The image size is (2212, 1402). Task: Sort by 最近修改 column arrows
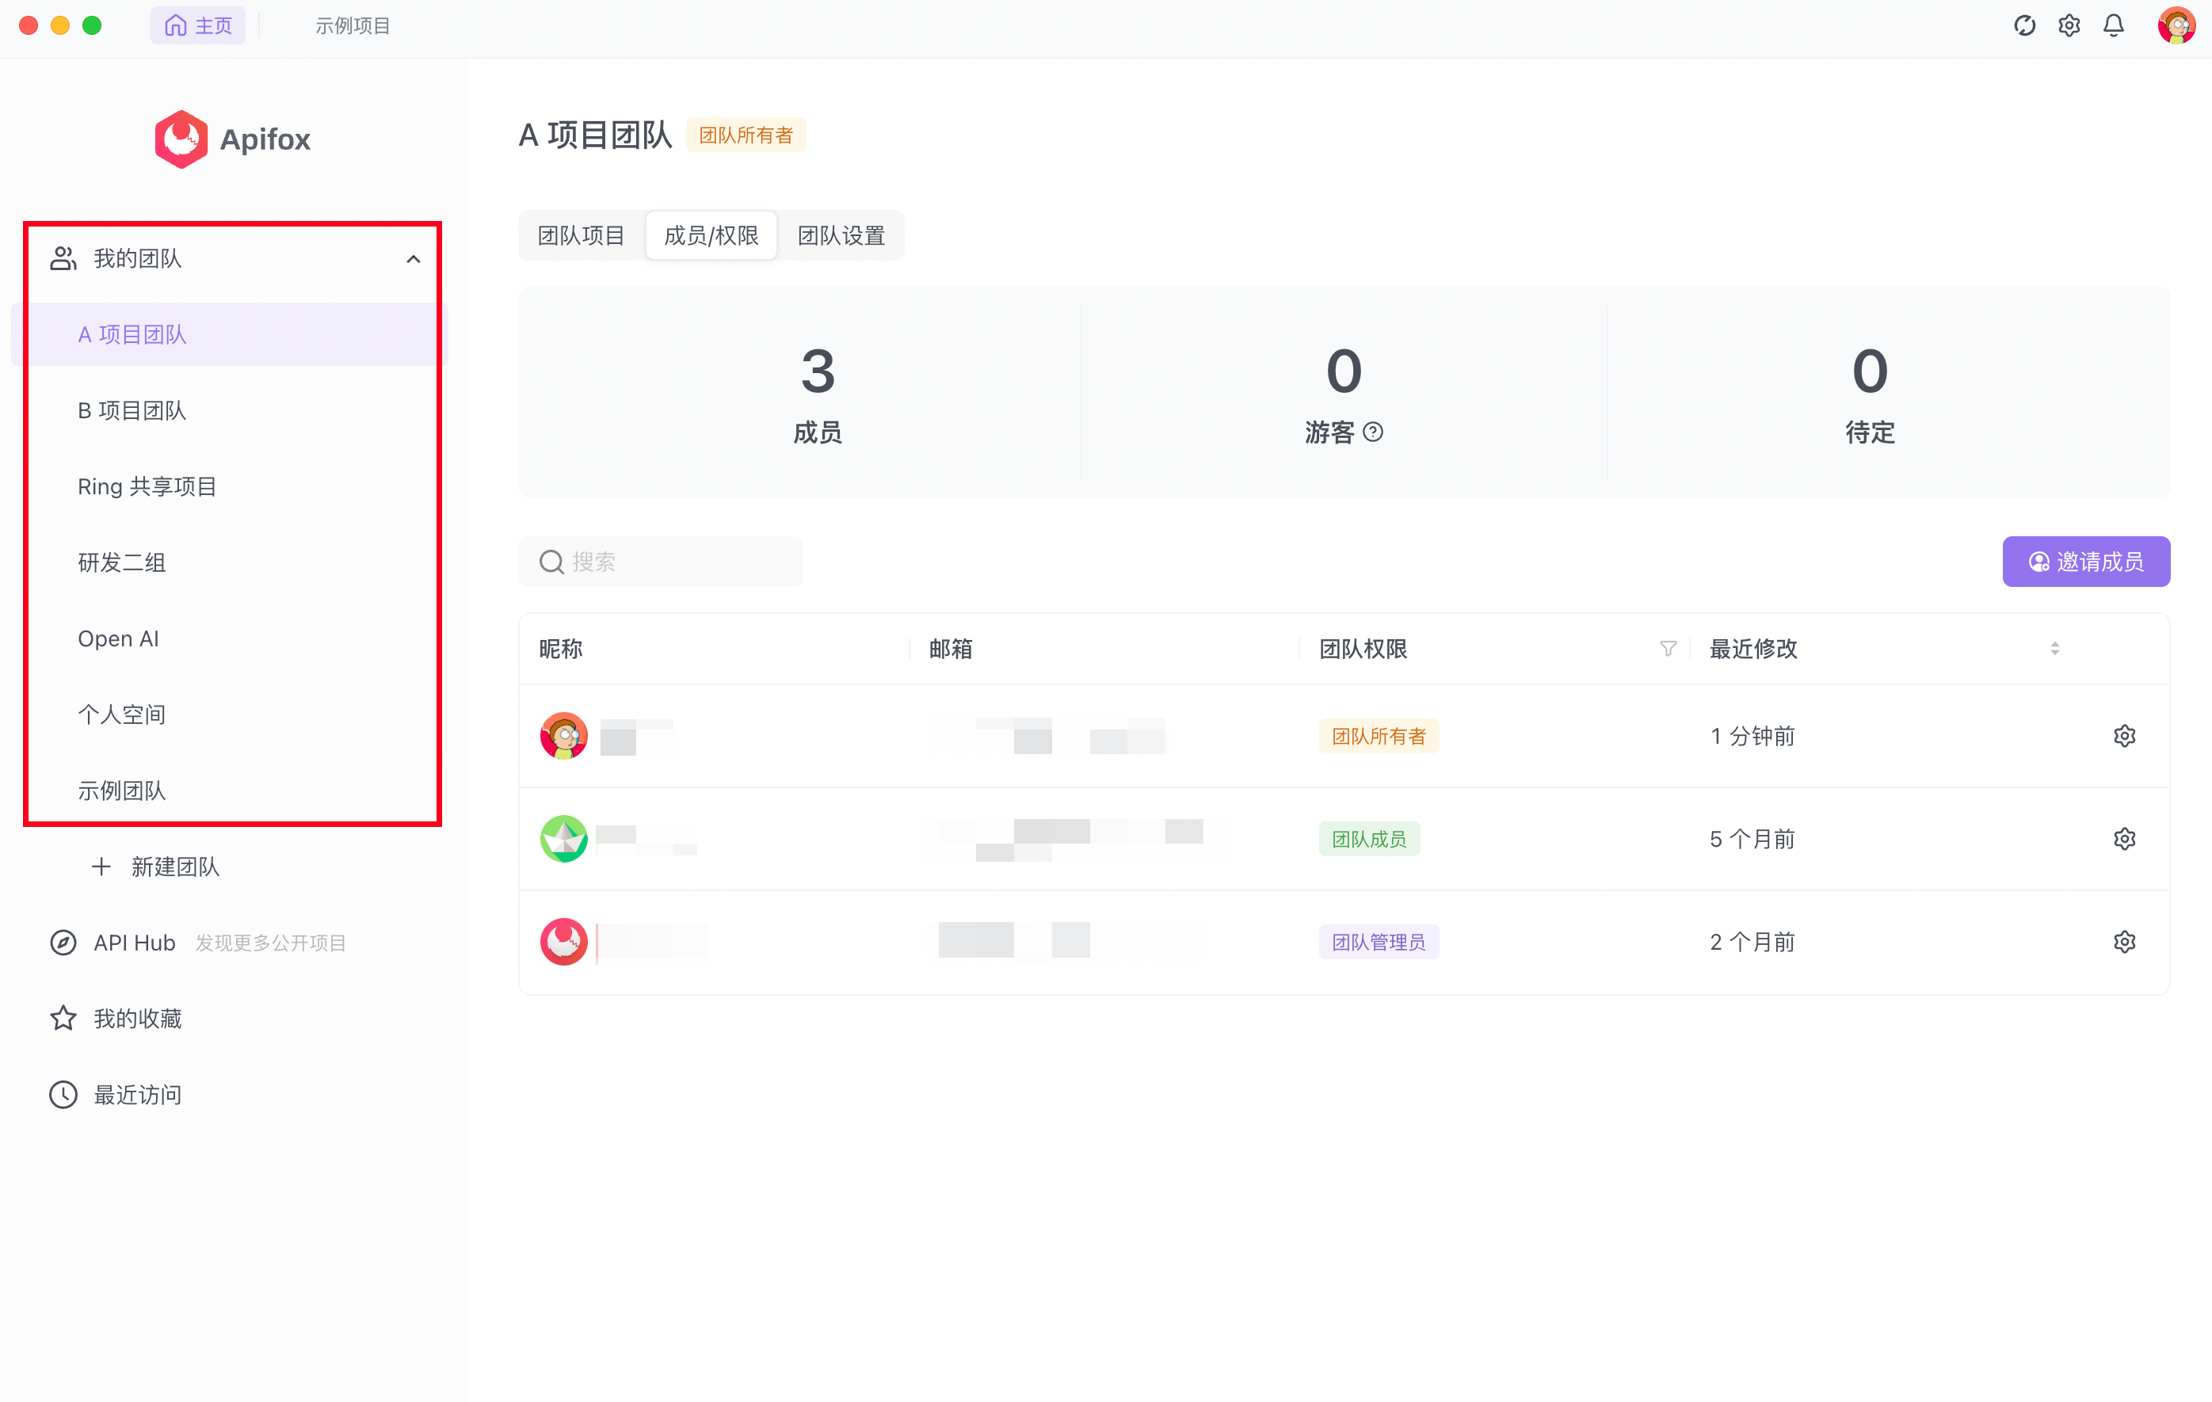pos(2055,648)
